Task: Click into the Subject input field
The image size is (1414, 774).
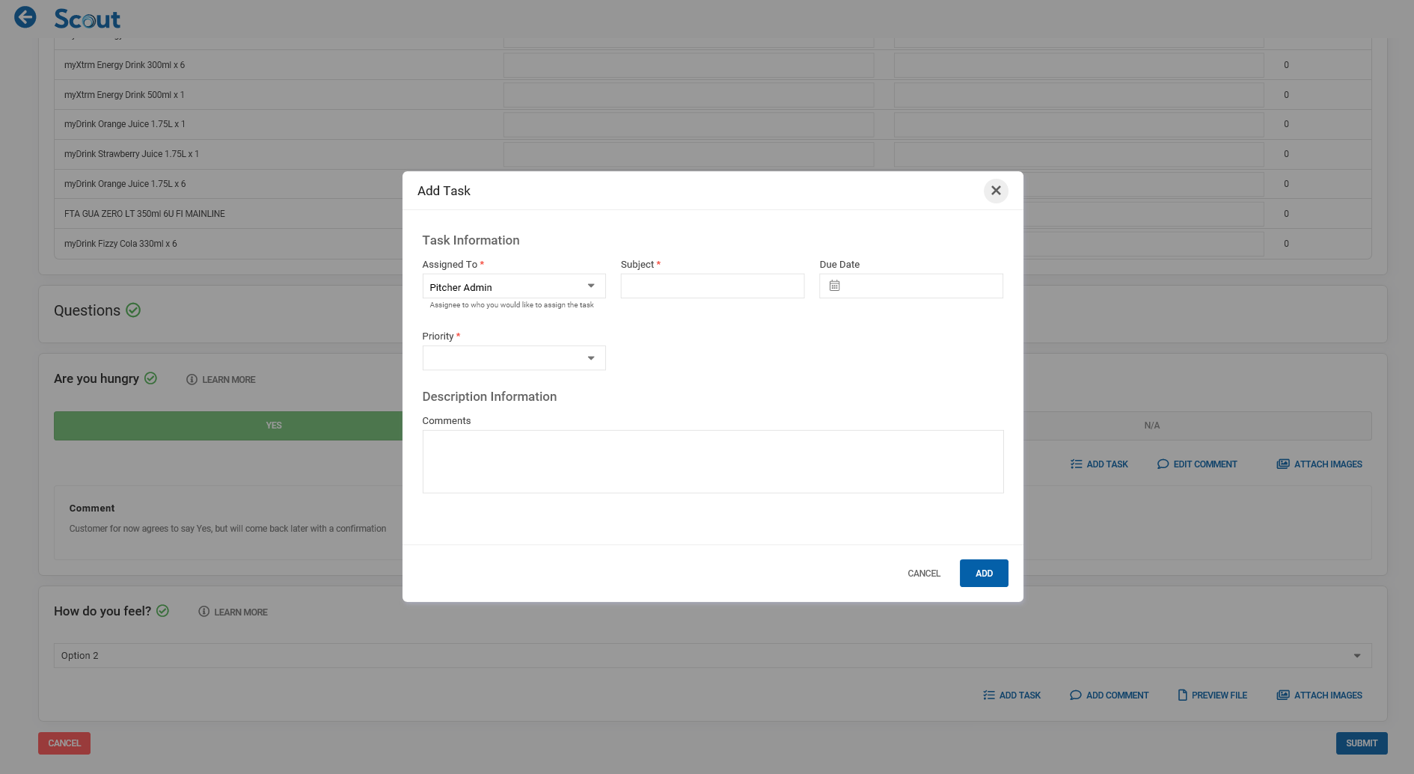Action: 712,286
